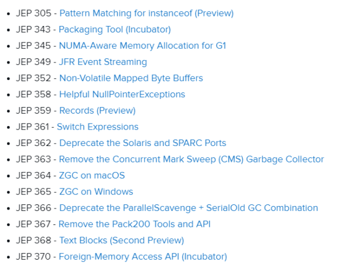Open Remove the Concurrent Mark Sweep link
Screen dimensions: 354x265
191,160
